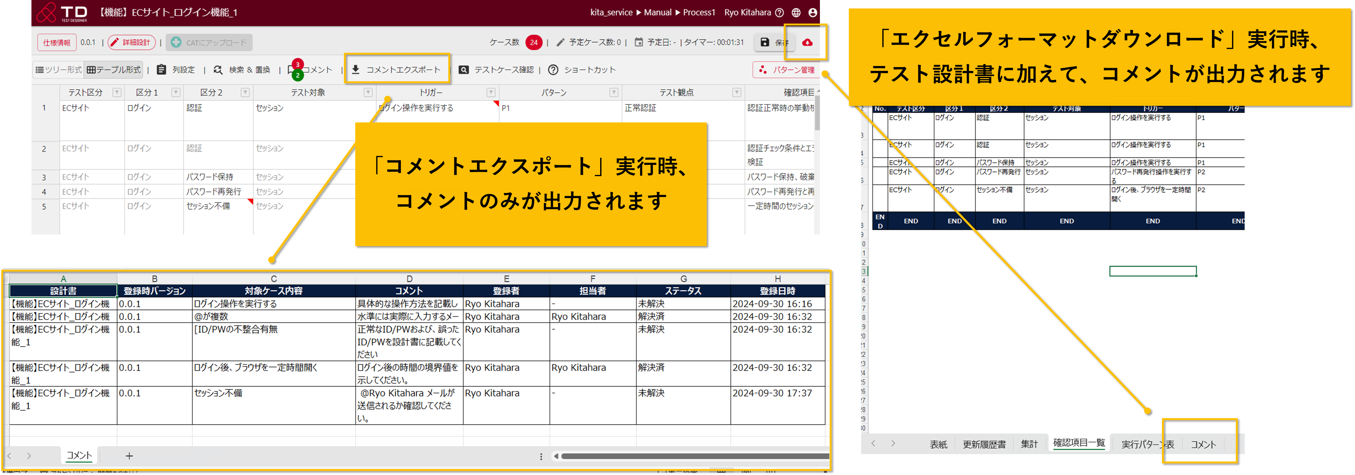Image resolution: width=1355 pixels, height=475 pixels.
Task: Select the コメント tab in bottom-left spreadsheet
Action: point(79,456)
